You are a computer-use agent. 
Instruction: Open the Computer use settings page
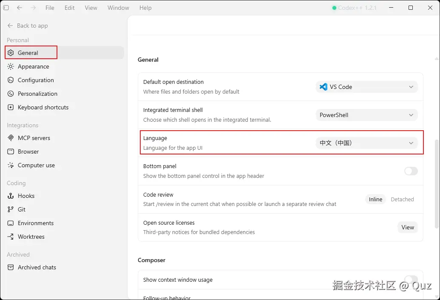64,165
